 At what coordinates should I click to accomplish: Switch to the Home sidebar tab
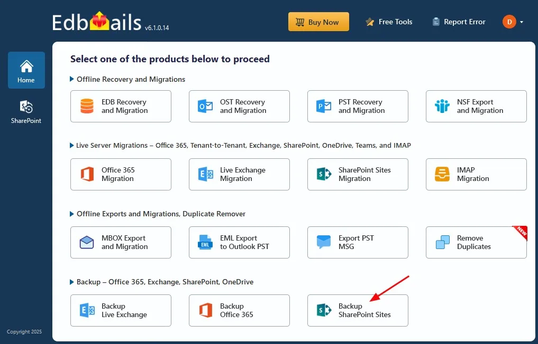click(x=26, y=70)
